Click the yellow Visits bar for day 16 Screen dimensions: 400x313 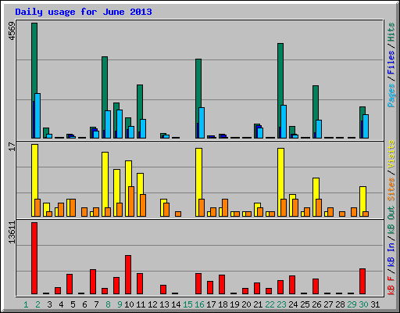pos(198,174)
